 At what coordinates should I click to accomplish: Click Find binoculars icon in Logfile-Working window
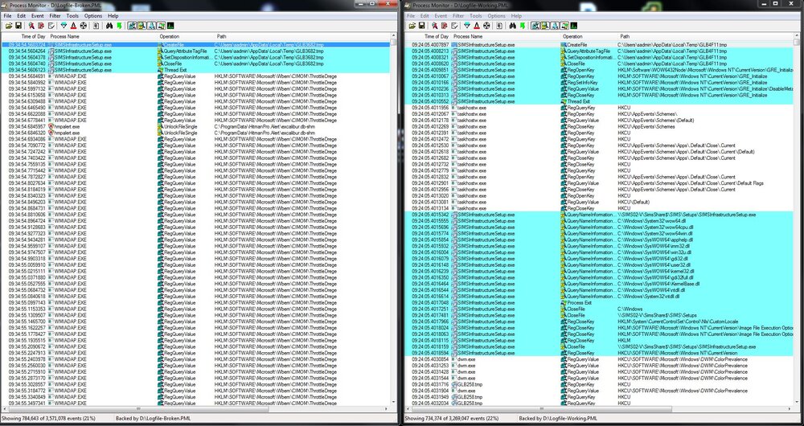tap(512, 26)
